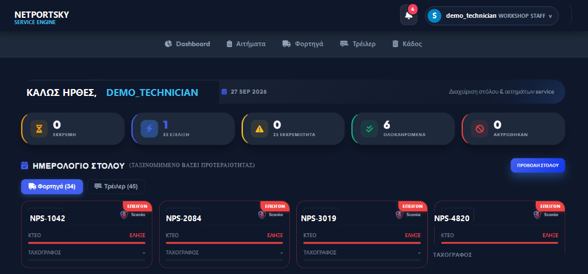Open the Κάδος nav item

[407, 44]
